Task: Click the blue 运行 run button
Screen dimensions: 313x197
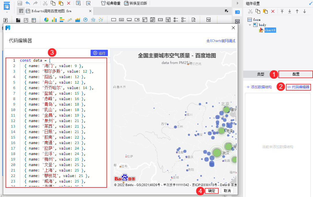Action: (99, 53)
